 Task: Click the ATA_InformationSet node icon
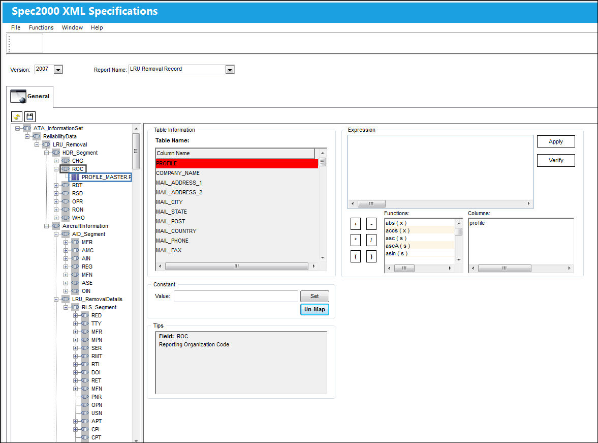tap(27, 128)
